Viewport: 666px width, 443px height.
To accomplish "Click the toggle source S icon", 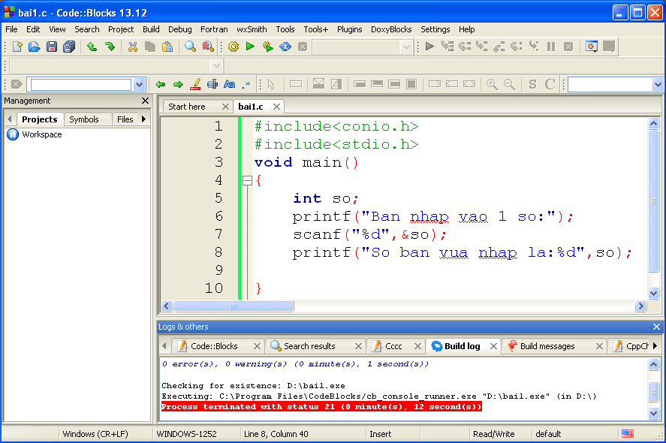I will pyautogui.click(x=532, y=84).
